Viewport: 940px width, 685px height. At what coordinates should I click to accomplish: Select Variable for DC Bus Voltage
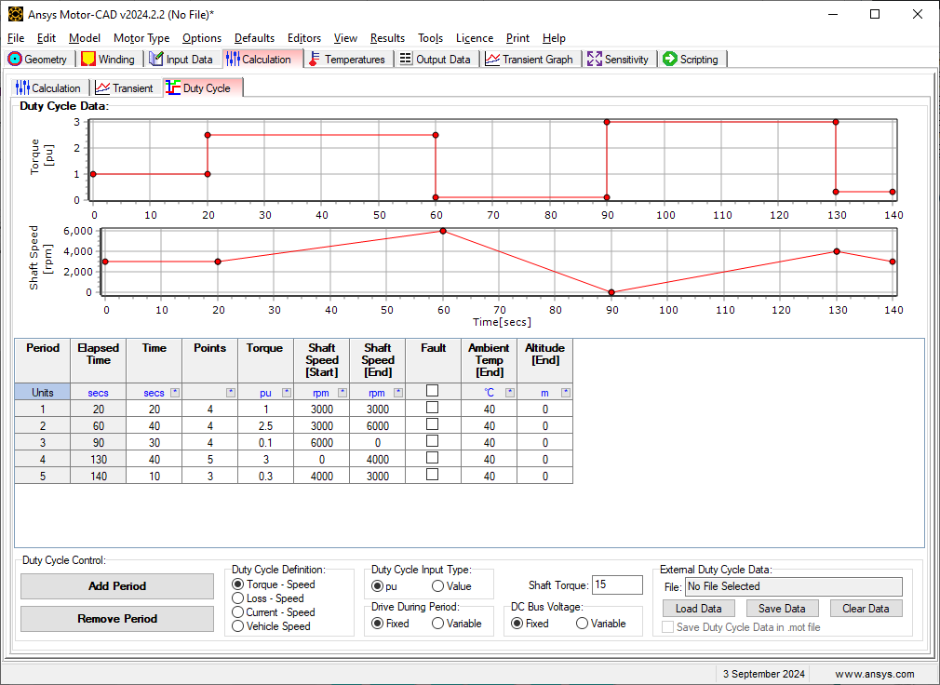click(582, 624)
